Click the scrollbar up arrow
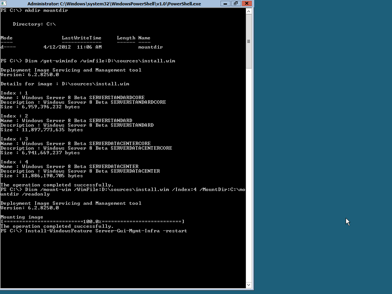Screen dimensions: 392x294 pos(248,11)
